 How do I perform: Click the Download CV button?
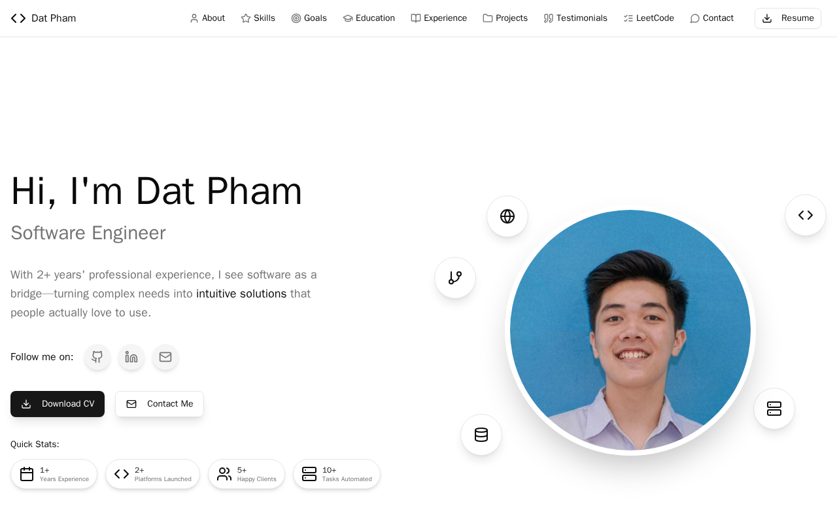click(58, 404)
